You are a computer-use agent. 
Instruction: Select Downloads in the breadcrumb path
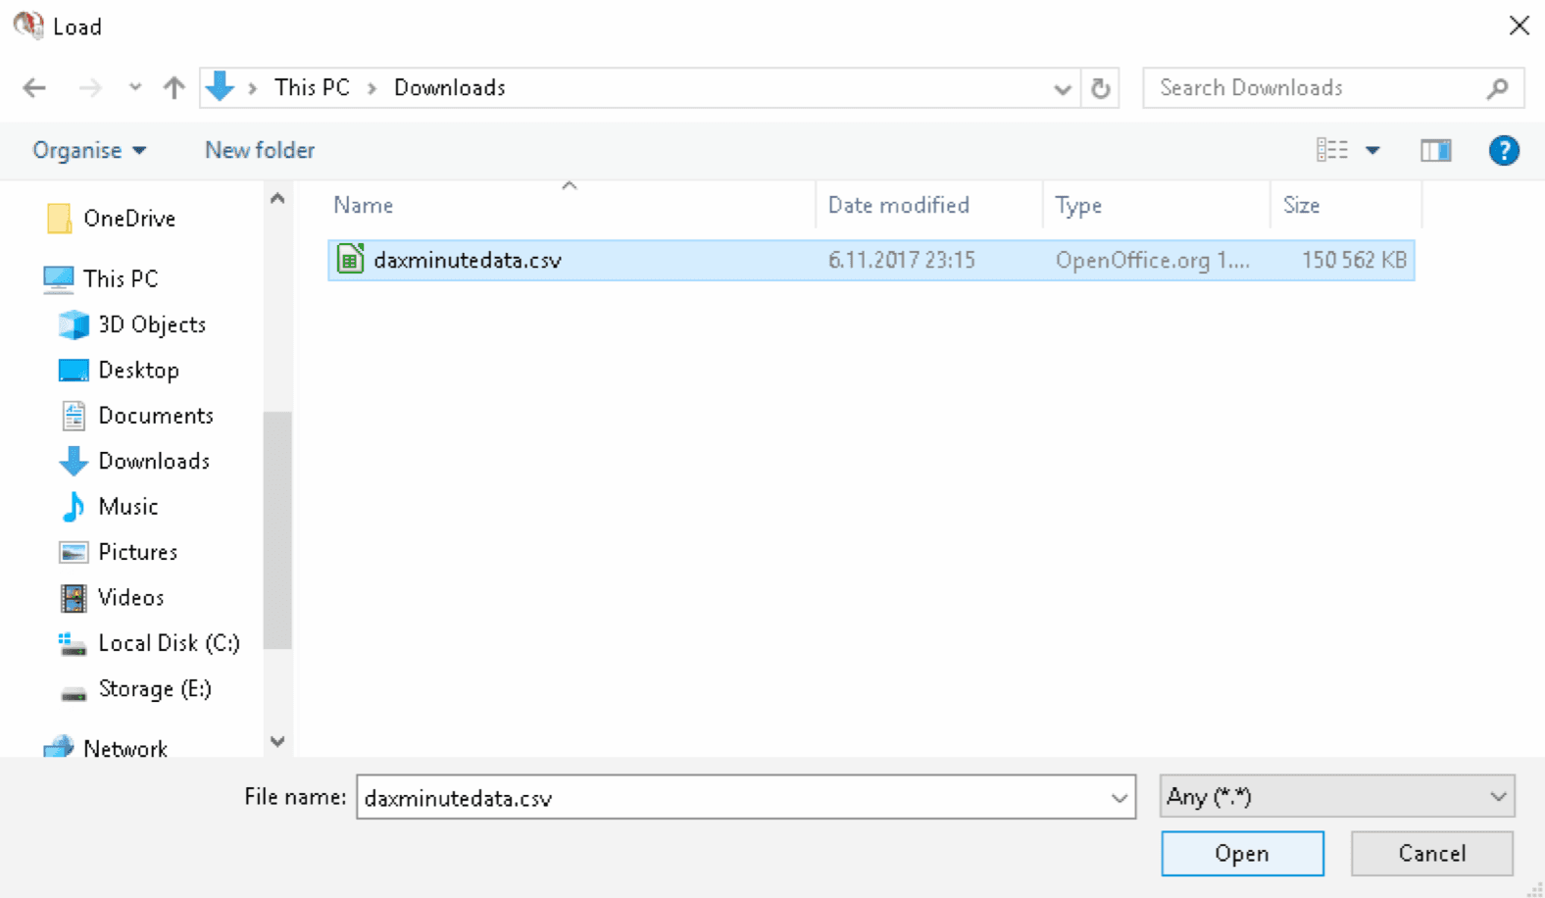pos(450,87)
